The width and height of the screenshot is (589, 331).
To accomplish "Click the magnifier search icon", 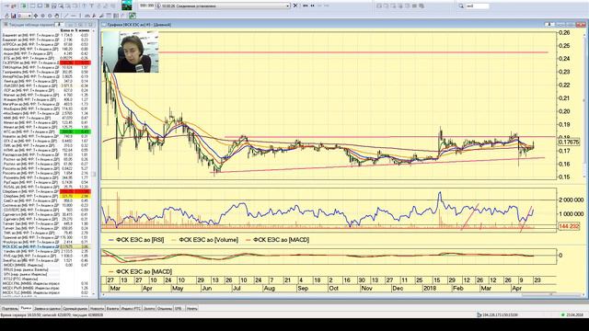I will [461, 6].
